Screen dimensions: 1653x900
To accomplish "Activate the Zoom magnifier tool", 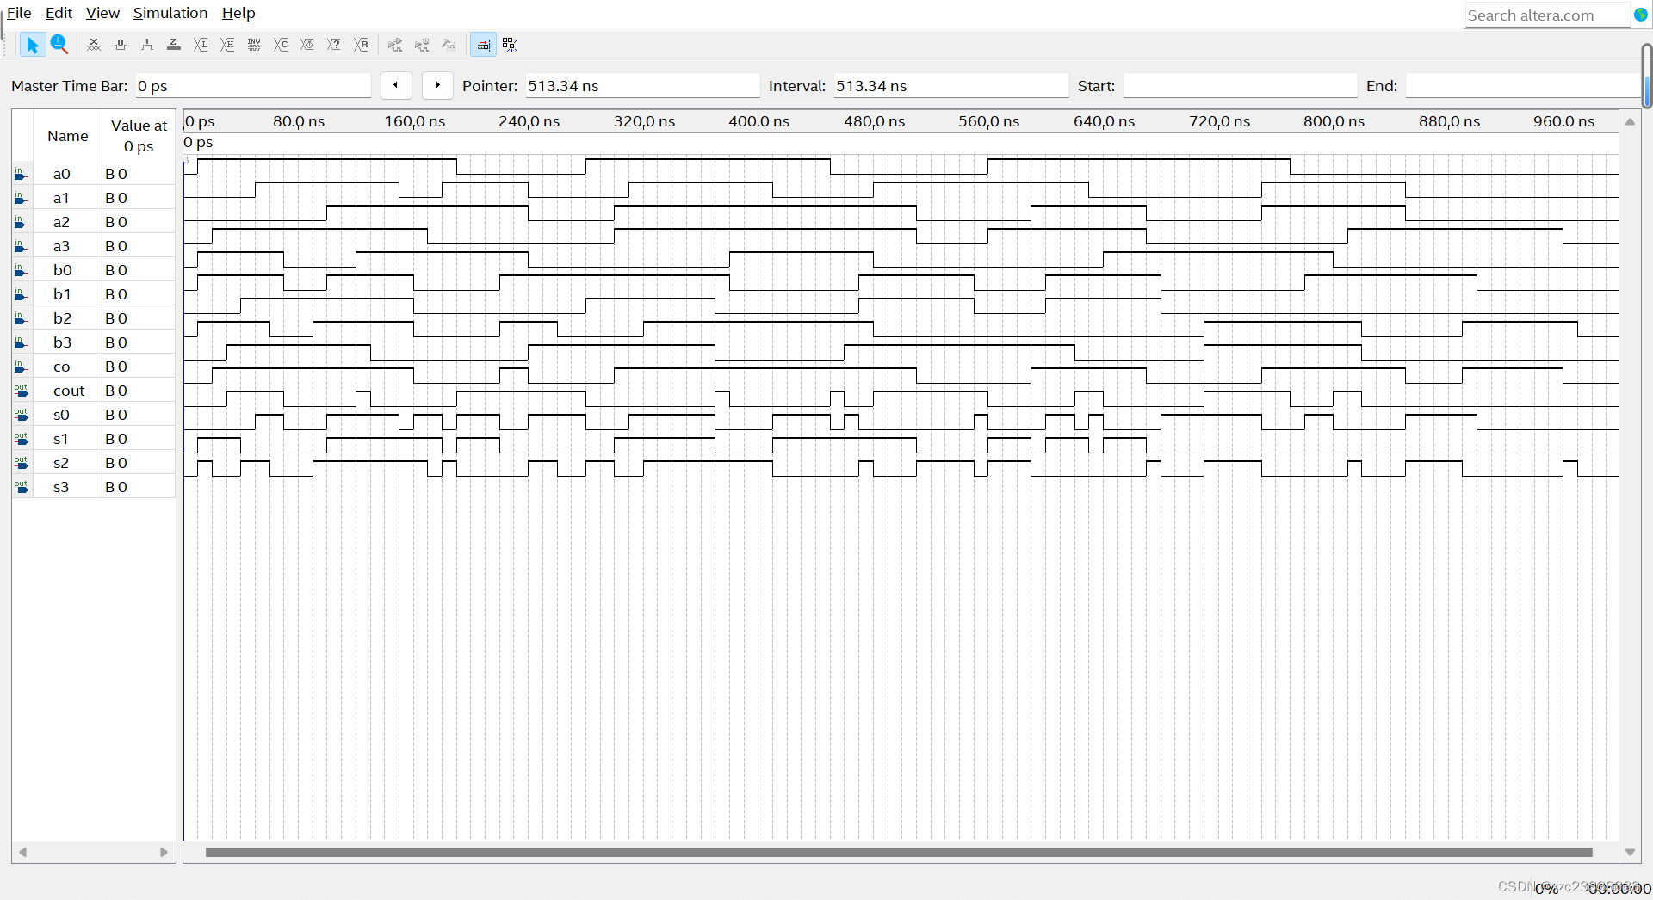I will pos(59,45).
